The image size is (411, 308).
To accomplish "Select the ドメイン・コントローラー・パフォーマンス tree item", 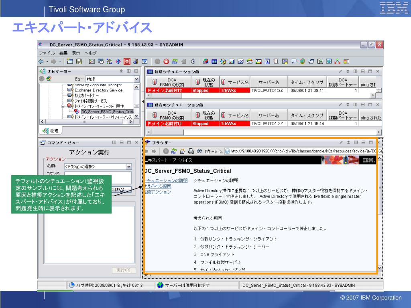I will tap(103, 117).
